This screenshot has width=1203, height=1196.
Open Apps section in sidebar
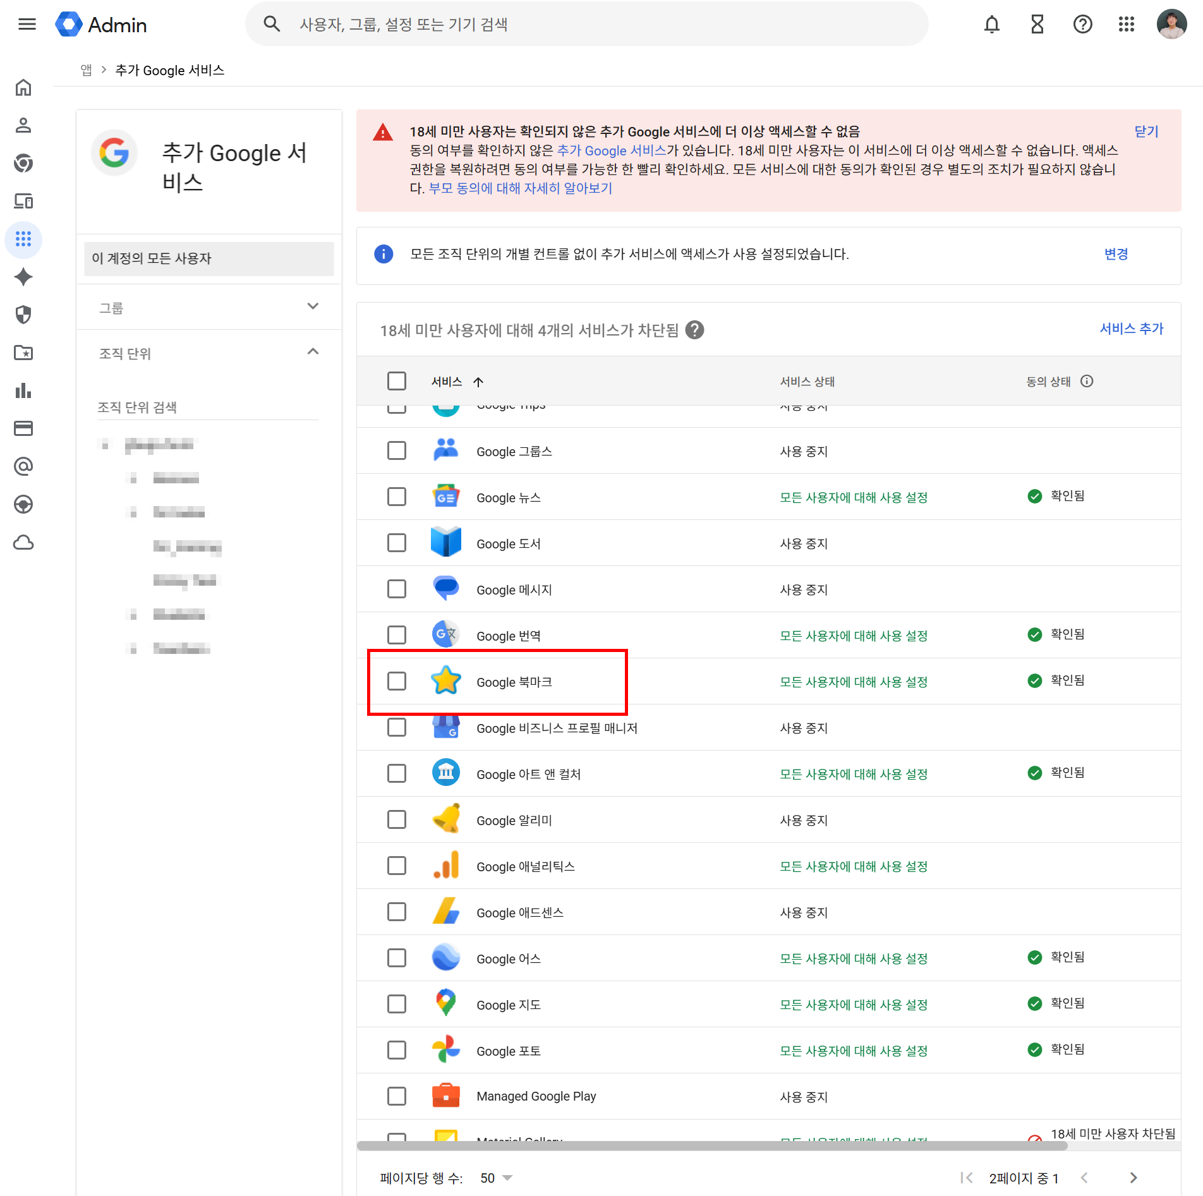[23, 239]
